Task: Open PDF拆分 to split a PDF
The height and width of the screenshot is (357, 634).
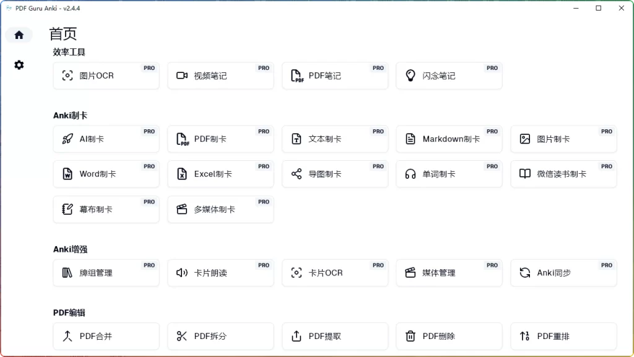Action: pos(220,336)
